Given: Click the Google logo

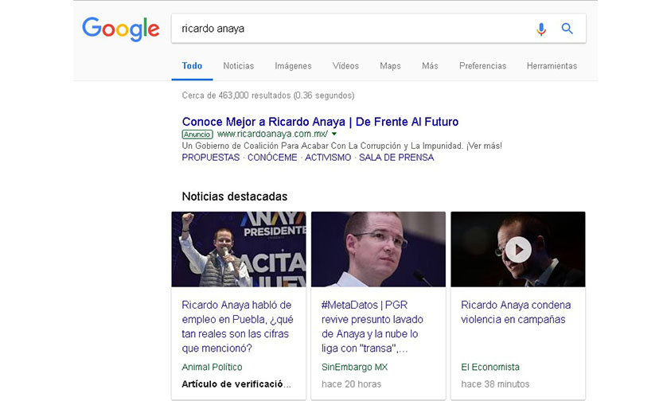Looking at the screenshot, I should tap(121, 29).
